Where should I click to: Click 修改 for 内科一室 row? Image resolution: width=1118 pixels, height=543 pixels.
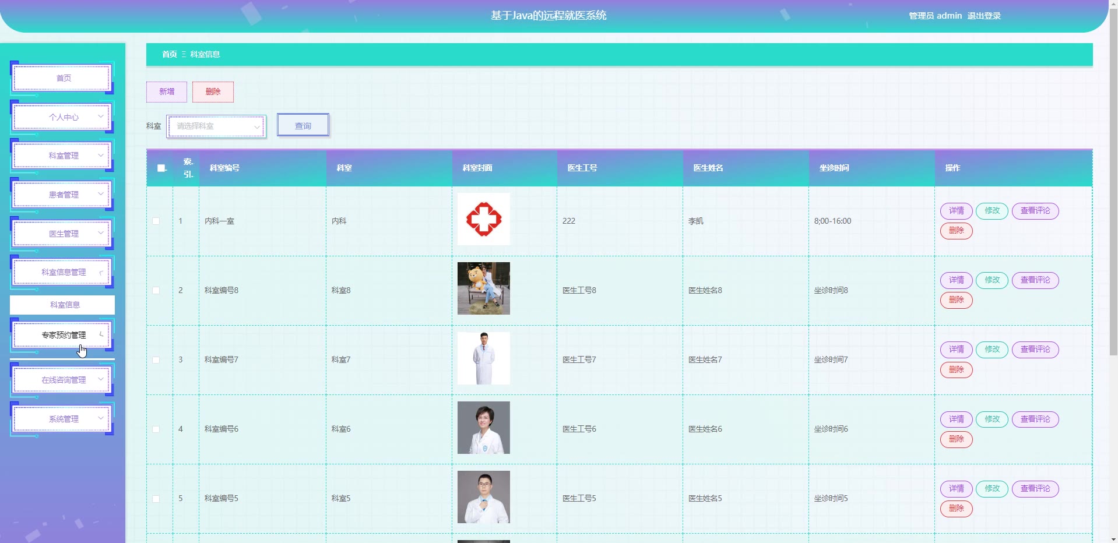coord(992,211)
